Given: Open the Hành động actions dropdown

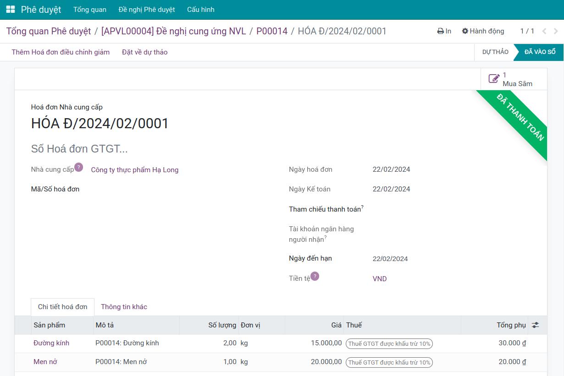Looking at the screenshot, I should (483, 31).
